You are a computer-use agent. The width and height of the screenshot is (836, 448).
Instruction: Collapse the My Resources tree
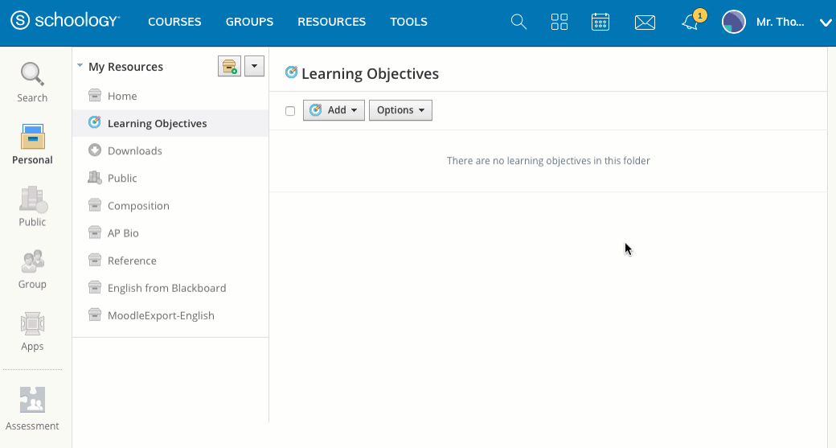point(80,67)
